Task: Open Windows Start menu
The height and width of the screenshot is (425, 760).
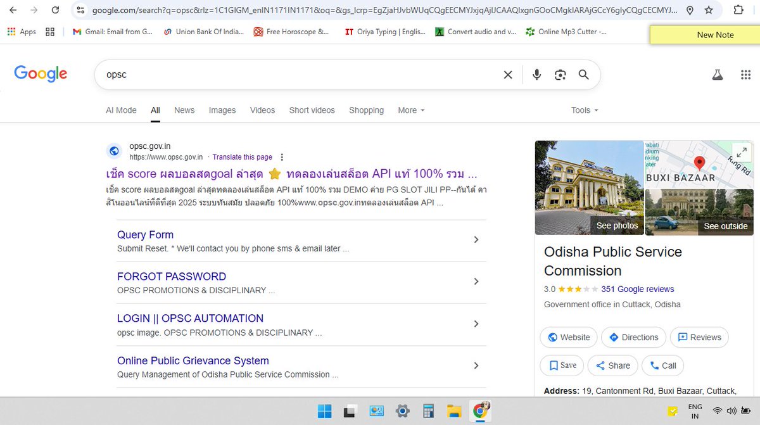Action: tap(324, 412)
